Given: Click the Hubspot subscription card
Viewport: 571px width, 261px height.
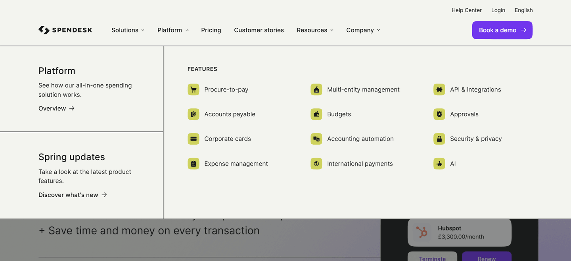Looking at the screenshot, I should click(x=460, y=232).
